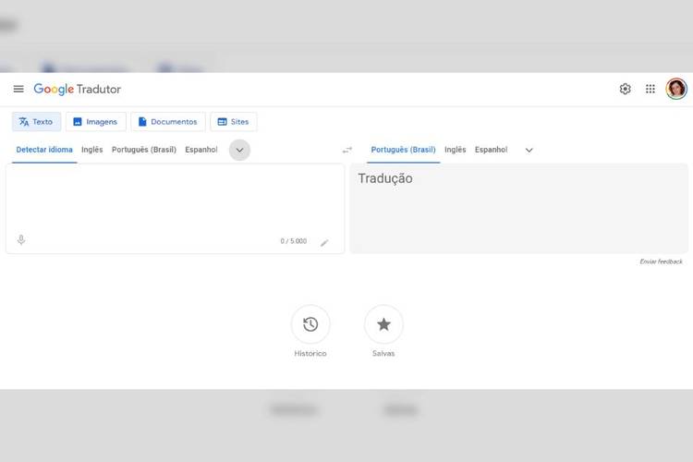Open the settings gear icon
Image resolution: width=693 pixels, height=462 pixels.
coord(625,89)
